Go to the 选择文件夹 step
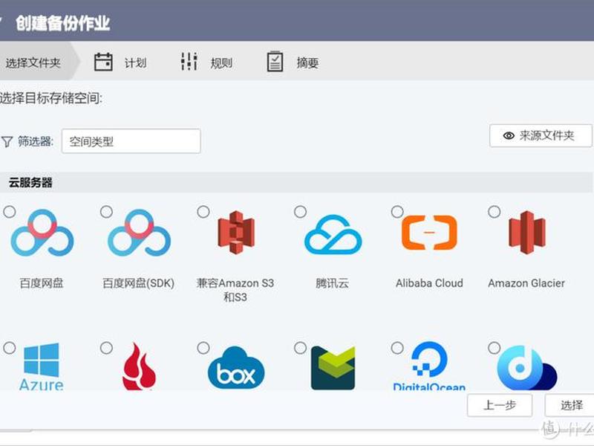 38,62
